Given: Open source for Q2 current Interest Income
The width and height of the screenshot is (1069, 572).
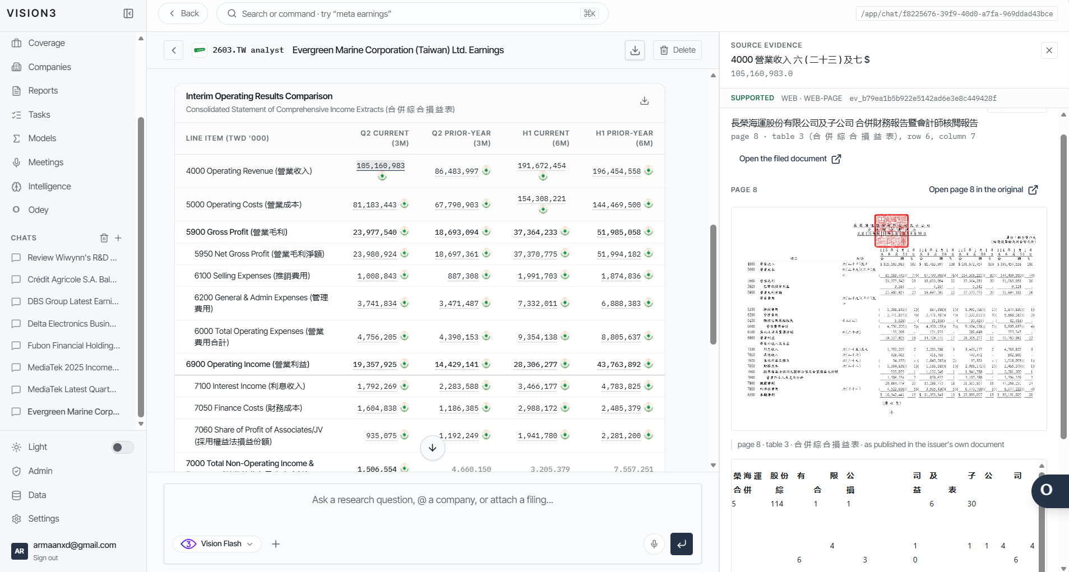Looking at the screenshot, I should (x=405, y=386).
